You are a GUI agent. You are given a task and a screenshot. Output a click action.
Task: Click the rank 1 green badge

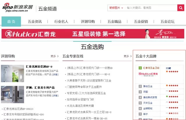(140, 68)
